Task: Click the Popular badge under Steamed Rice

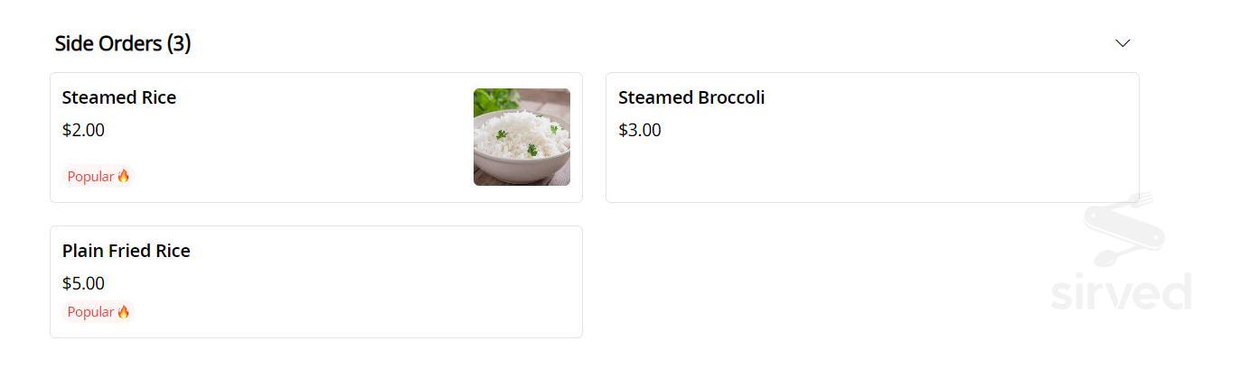Action: tap(99, 176)
